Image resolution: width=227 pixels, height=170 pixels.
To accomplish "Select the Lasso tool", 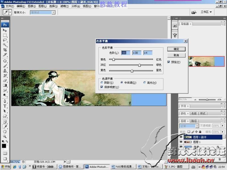I will [5, 40].
